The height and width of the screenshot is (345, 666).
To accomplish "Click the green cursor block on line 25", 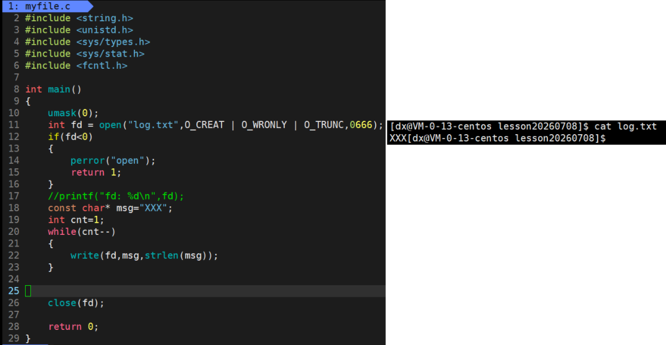I will [x=28, y=291].
